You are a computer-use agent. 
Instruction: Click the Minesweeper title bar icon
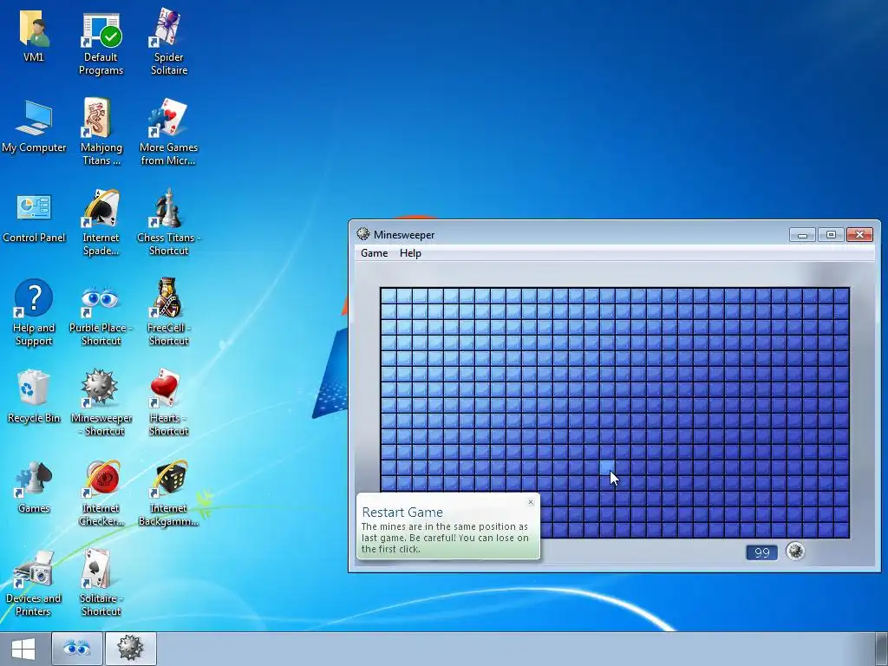pyautogui.click(x=363, y=234)
